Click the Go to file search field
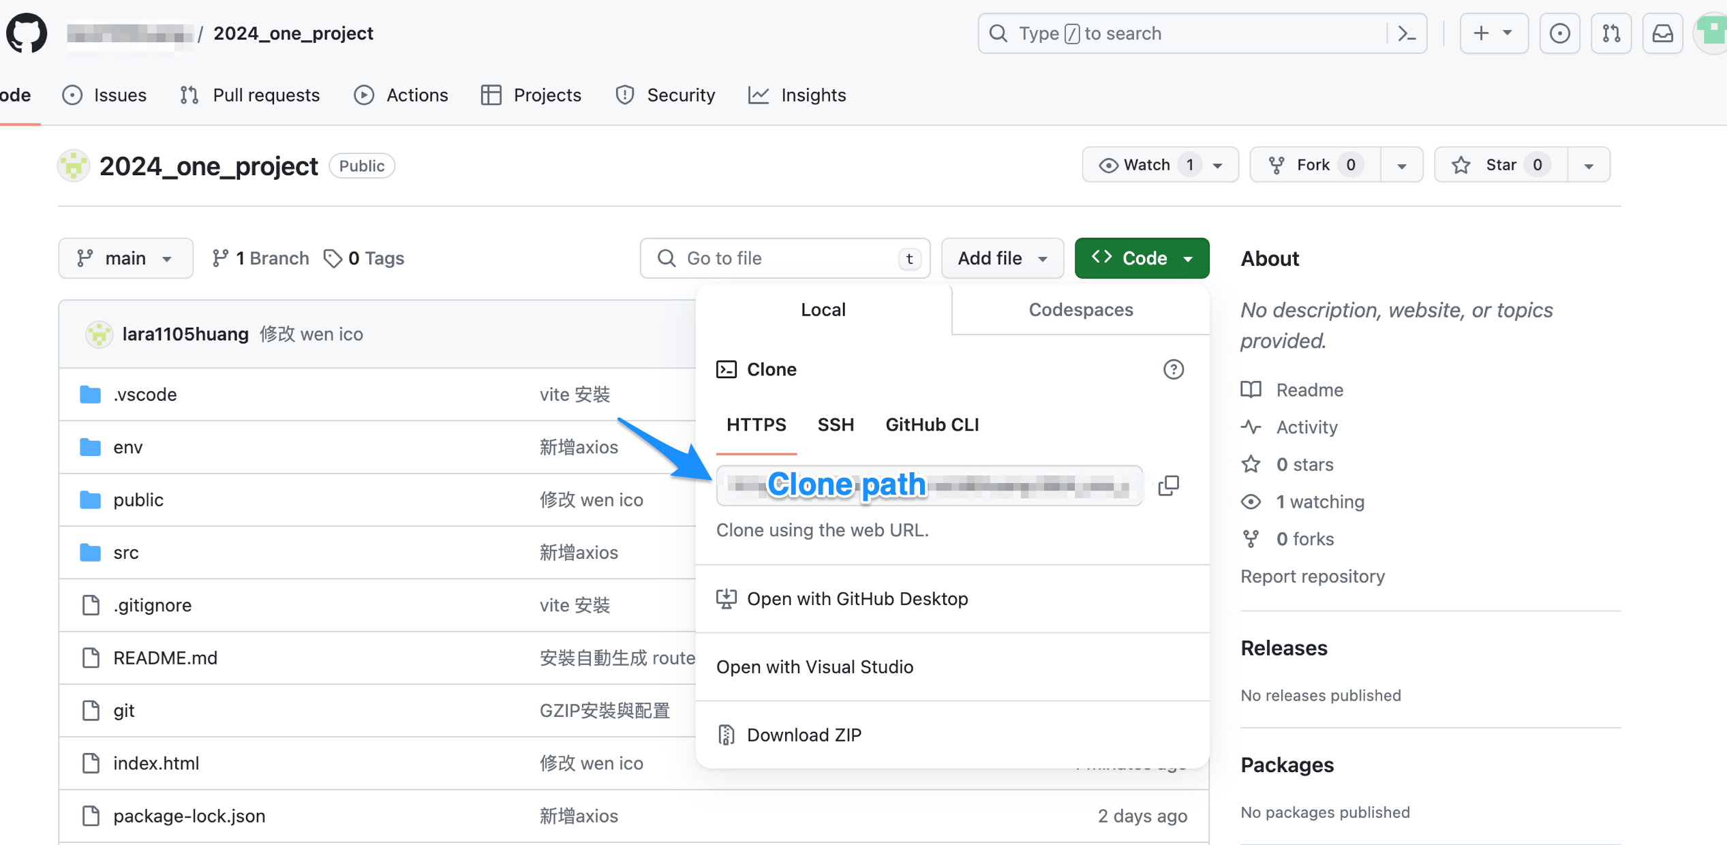Viewport: 1727px width, 845px height. coord(784,258)
